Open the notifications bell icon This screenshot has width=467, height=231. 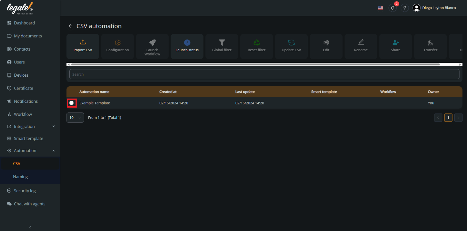click(392, 8)
